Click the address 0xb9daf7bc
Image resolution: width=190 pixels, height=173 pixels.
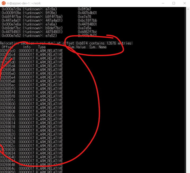pyautogui.click(x=11, y=28)
